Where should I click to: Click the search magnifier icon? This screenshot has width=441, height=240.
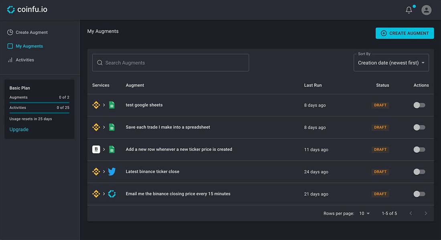tap(99, 62)
